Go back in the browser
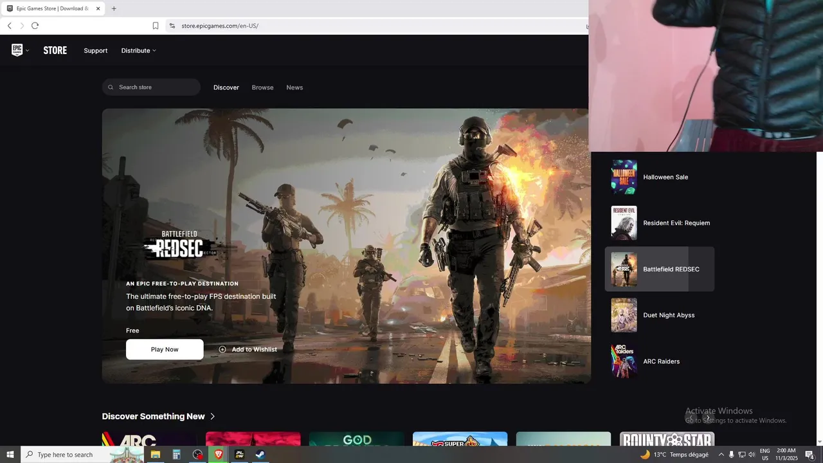 pos(9,26)
